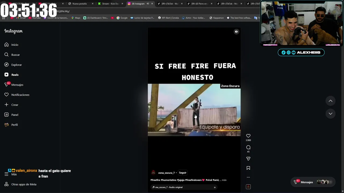Open hashtag #viral
This screenshot has width=344, height=193.
click(209, 180)
